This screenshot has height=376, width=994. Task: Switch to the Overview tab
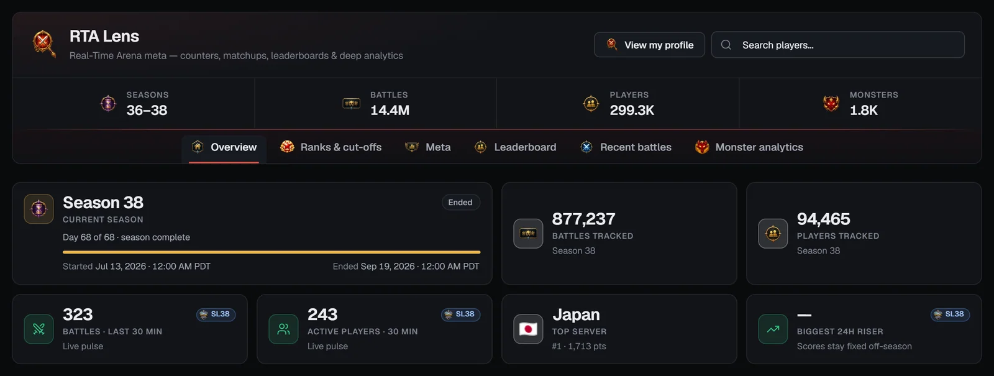tap(224, 147)
